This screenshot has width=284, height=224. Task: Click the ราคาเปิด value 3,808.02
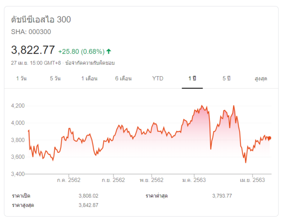coord(89,196)
